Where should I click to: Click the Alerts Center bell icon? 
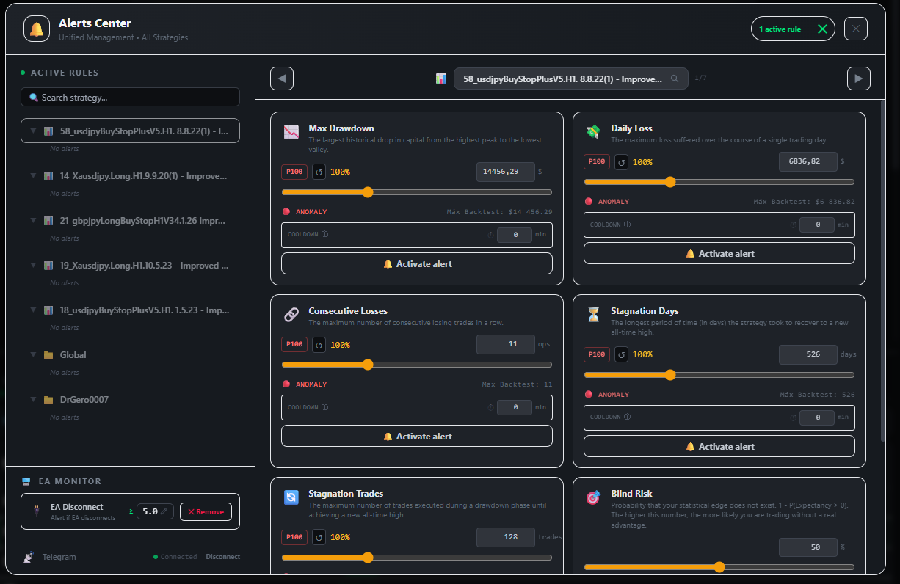click(37, 29)
